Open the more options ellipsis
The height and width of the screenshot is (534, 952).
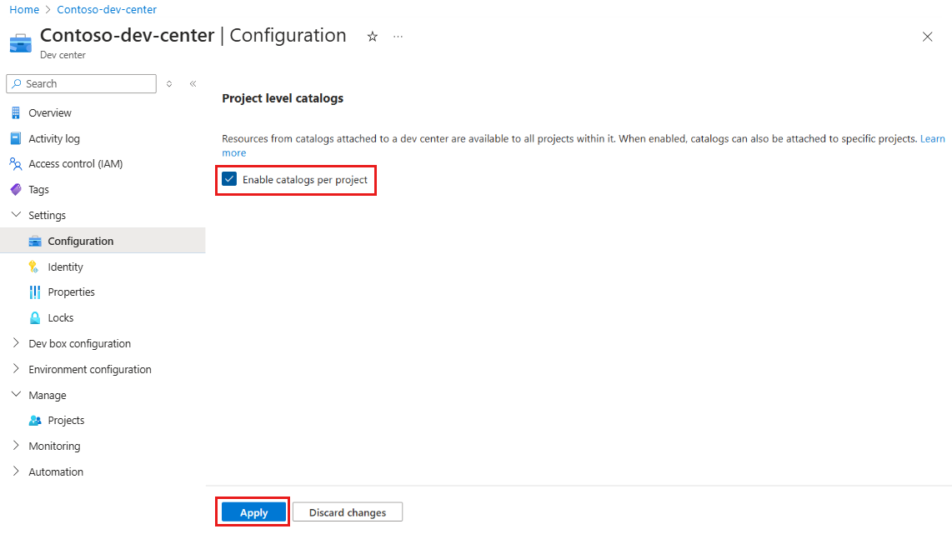click(x=398, y=37)
